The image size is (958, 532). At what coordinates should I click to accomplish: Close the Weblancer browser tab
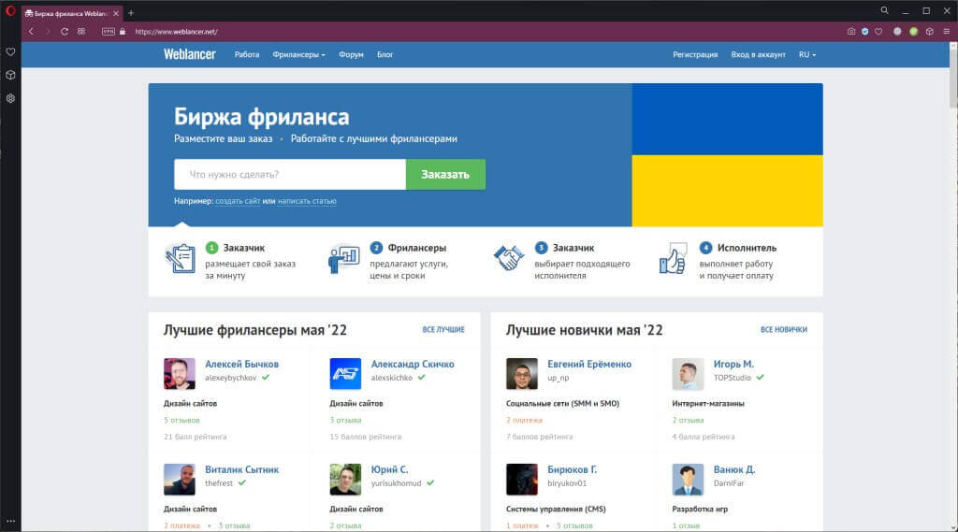tap(116, 13)
